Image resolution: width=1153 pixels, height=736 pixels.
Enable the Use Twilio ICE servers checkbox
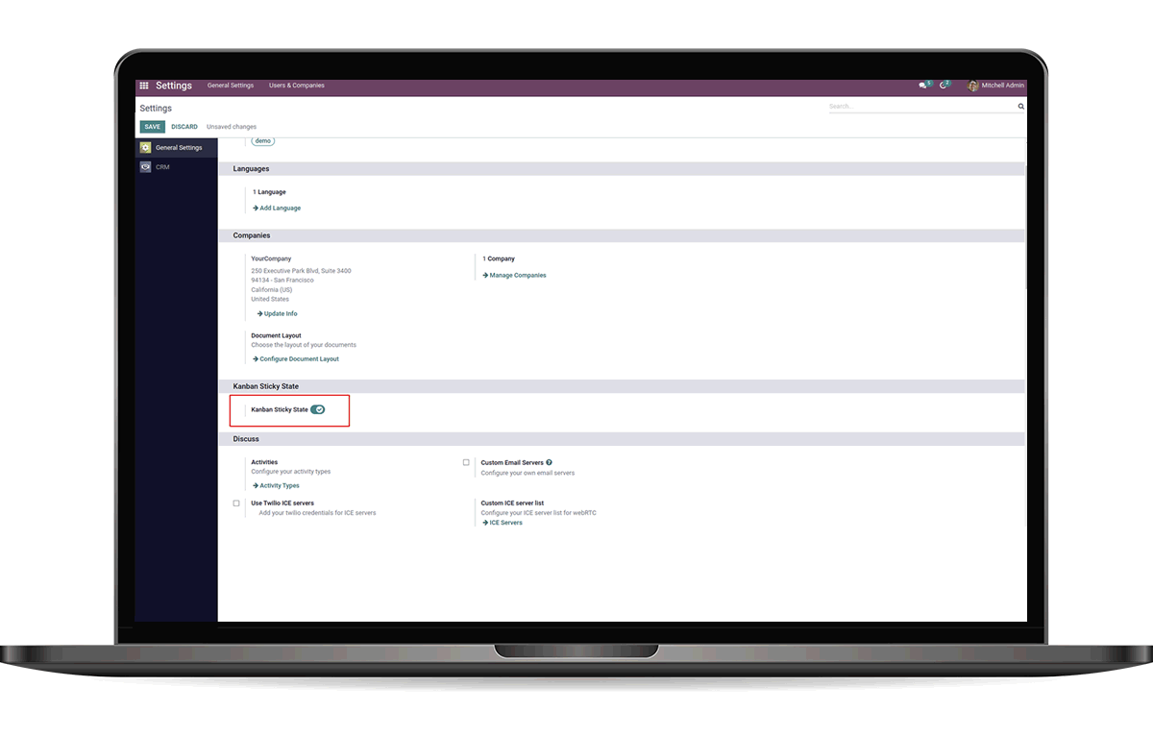pos(236,503)
